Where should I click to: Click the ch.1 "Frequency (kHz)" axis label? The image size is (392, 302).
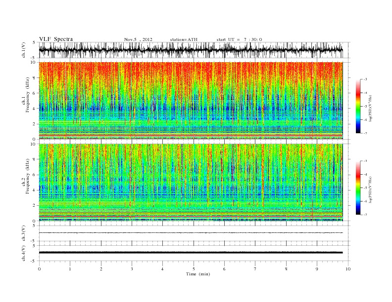pos(28,95)
